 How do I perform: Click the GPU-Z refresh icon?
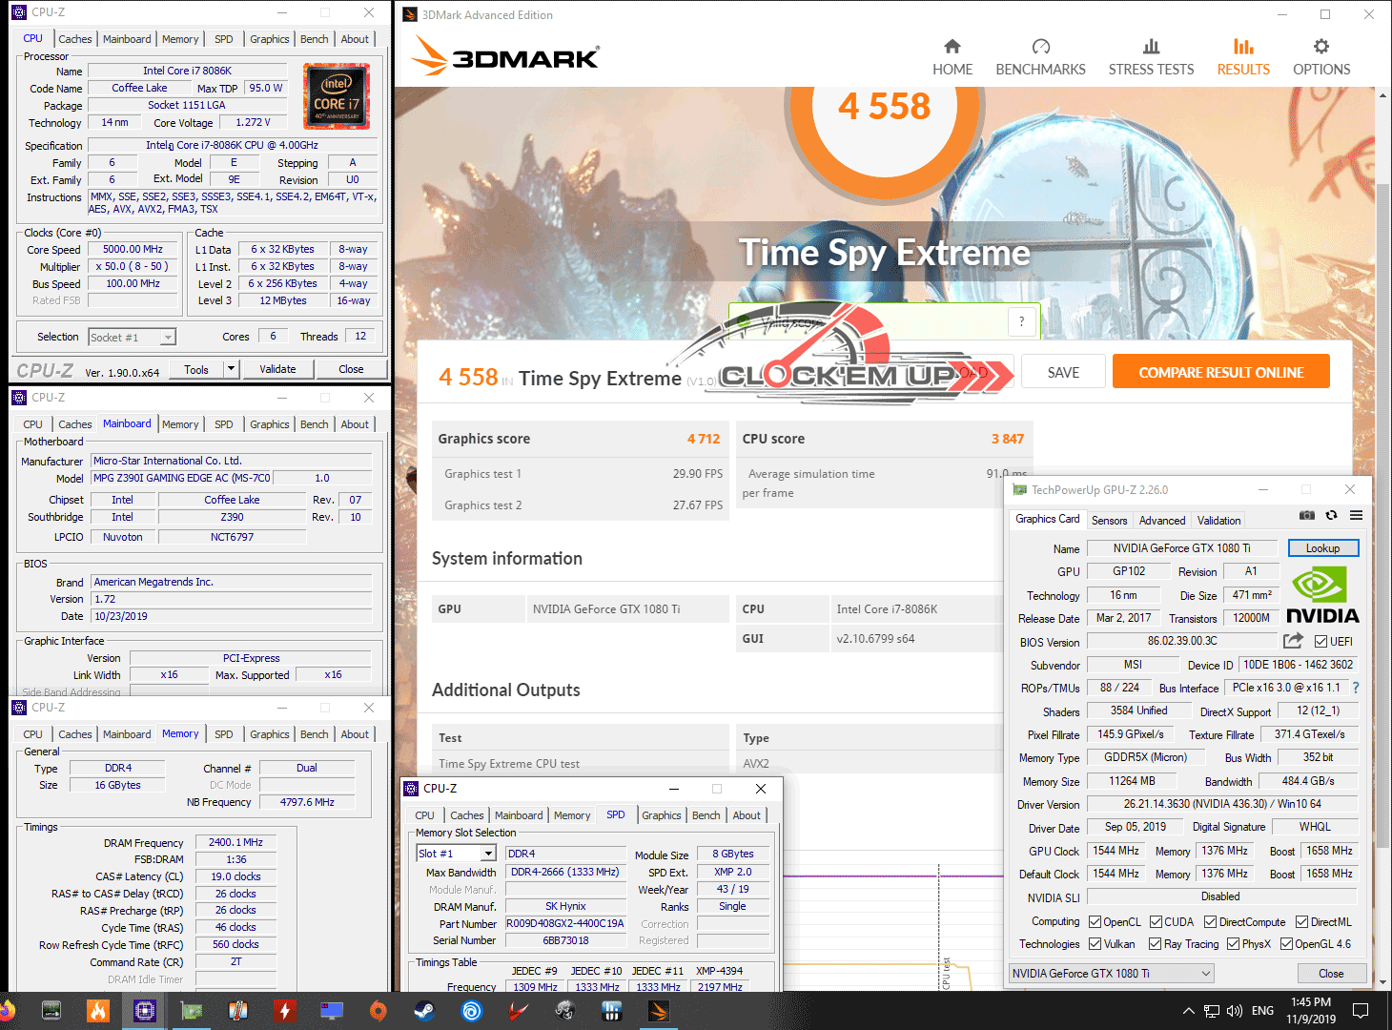[x=1331, y=516]
